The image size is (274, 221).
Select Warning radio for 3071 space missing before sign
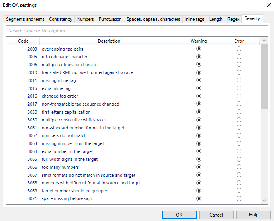[x=199, y=198]
